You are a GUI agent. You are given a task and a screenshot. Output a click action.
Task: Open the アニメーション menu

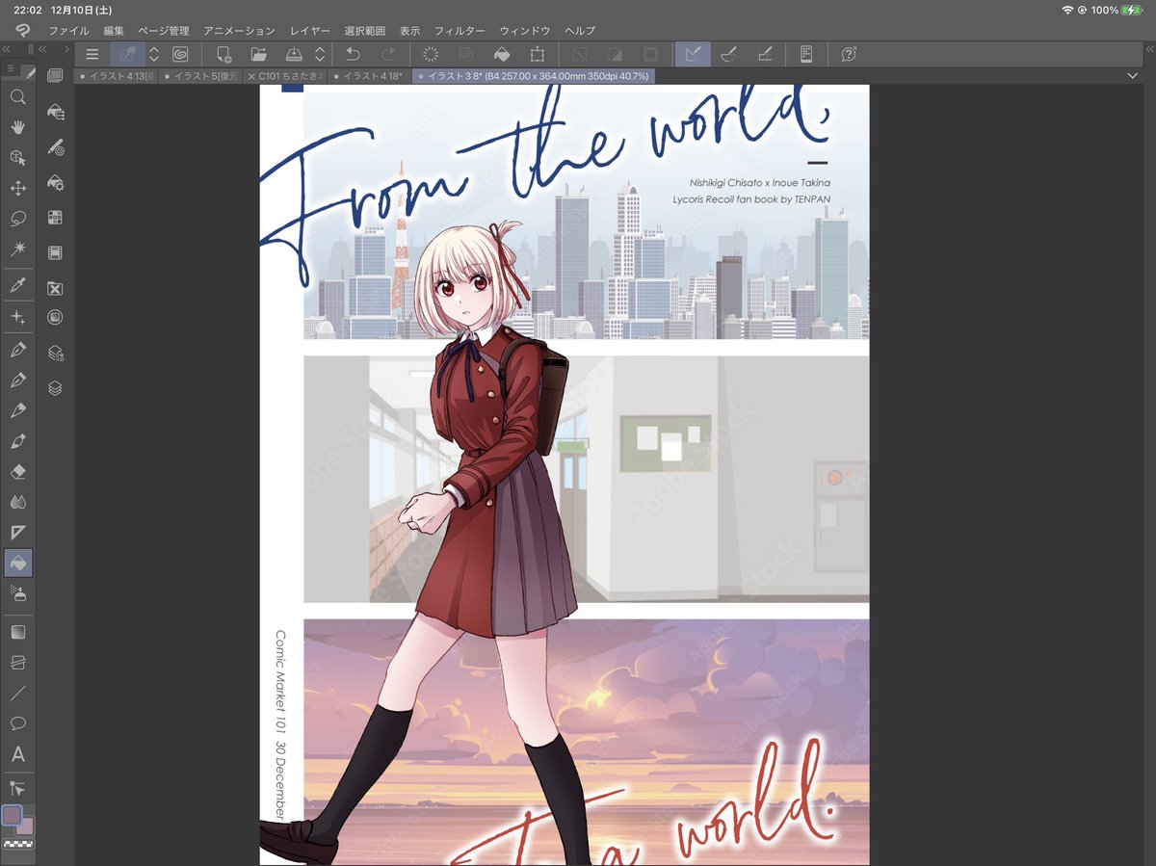(239, 31)
